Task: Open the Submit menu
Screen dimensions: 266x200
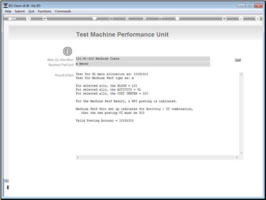Action: 20,11
